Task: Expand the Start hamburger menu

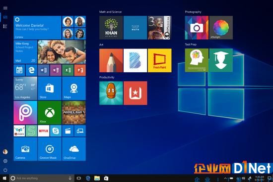Action: click(5, 8)
